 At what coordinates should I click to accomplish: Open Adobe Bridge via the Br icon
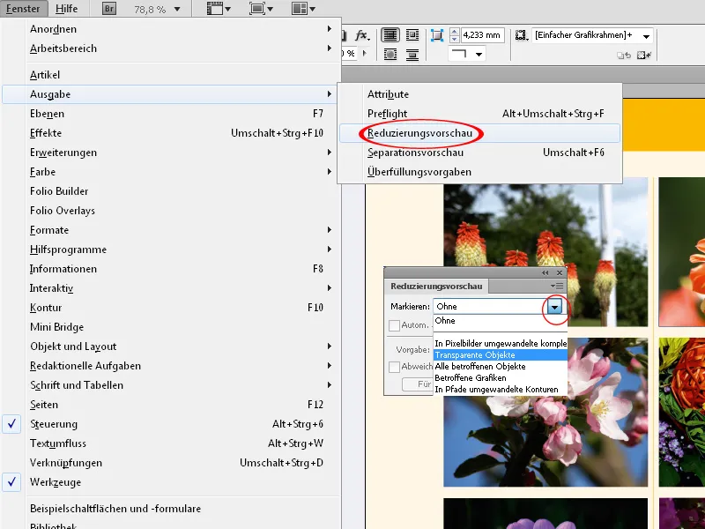[108, 8]
